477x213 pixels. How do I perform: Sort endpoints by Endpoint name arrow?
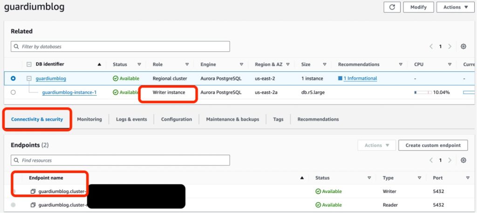302,178
